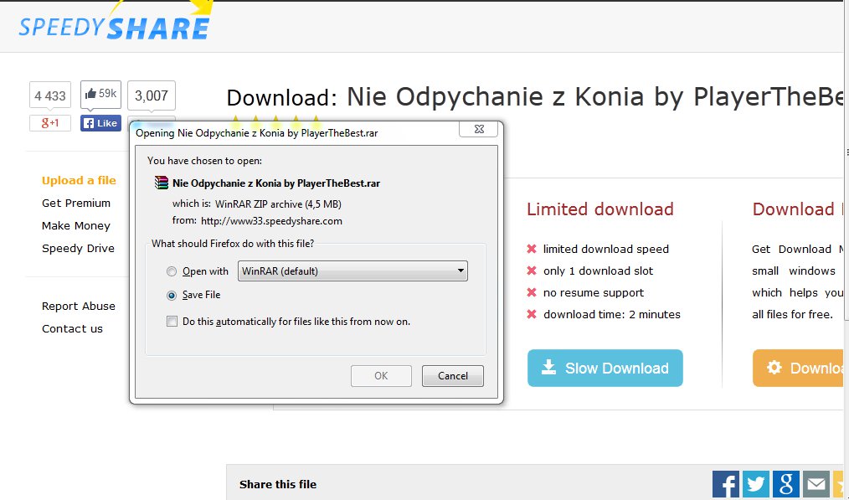Click the Share this file label
The height and width of the screenshot is (500, 849).
click(278, 484)
